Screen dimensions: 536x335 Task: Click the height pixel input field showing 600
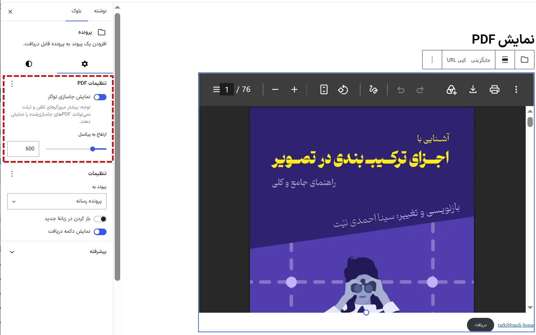coord(23,149)
